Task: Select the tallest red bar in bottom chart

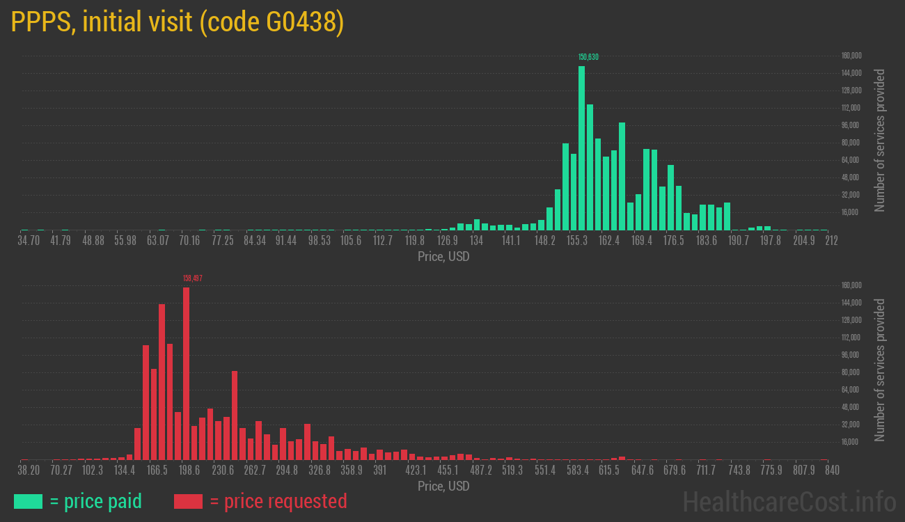Action: pyautogui.click(x=186, y=373)
